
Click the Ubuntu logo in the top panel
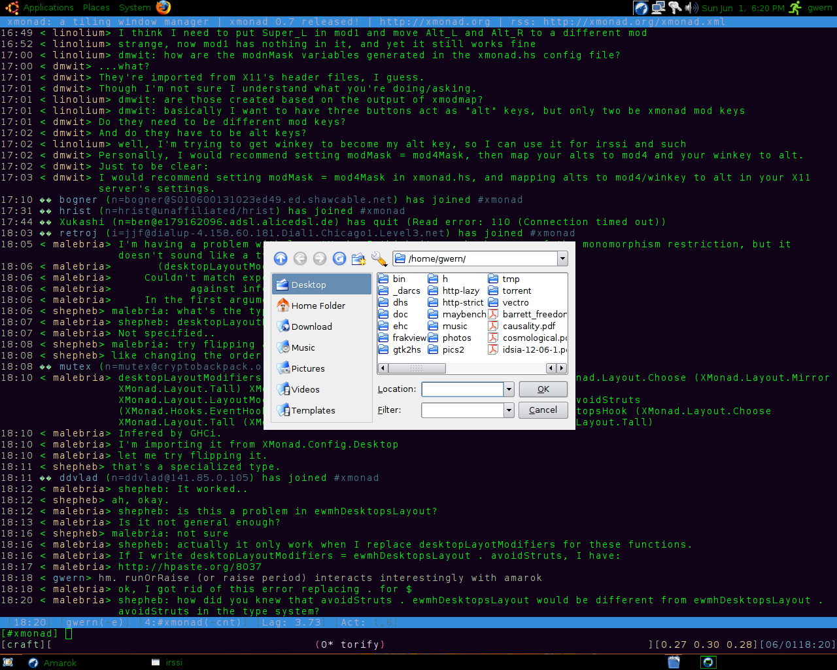[x=12, y=7]
